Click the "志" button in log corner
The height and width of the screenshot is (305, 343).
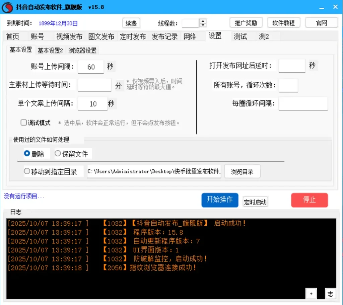point(330,294)
